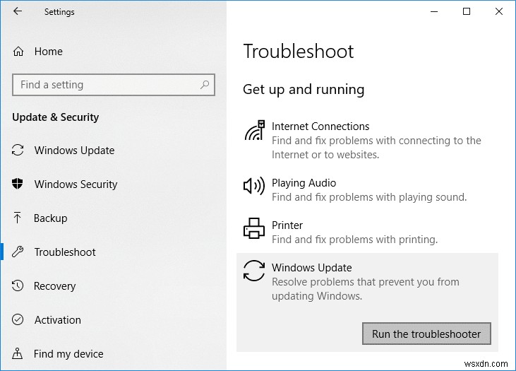Click the Troubleshoot wrench icon
The height and width of the screenshot is (371, 516).
(18, 252)
